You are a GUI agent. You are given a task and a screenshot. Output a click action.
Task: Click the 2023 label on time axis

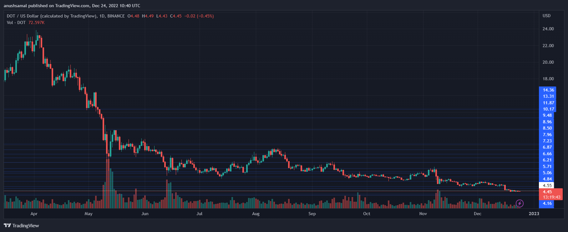[x=534, y=214]
